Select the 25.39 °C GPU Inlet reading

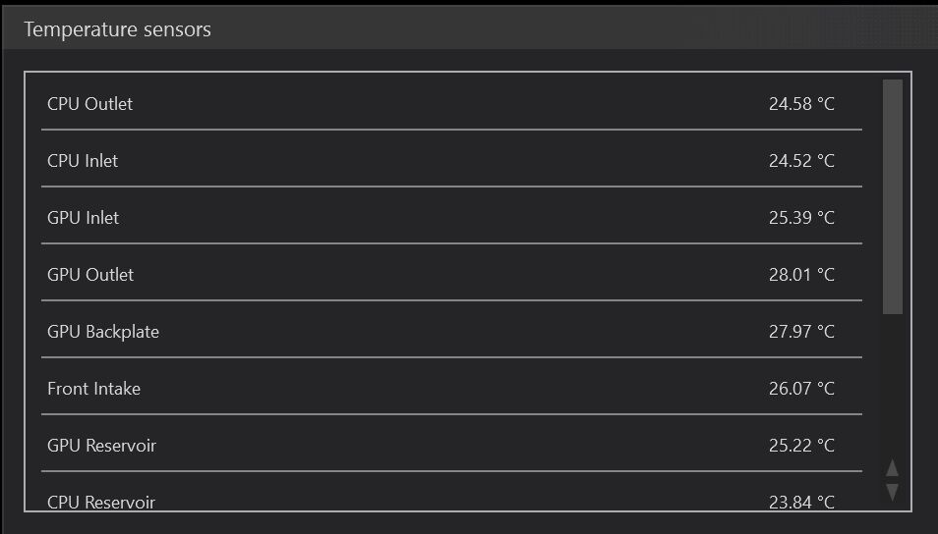point(801,218)
